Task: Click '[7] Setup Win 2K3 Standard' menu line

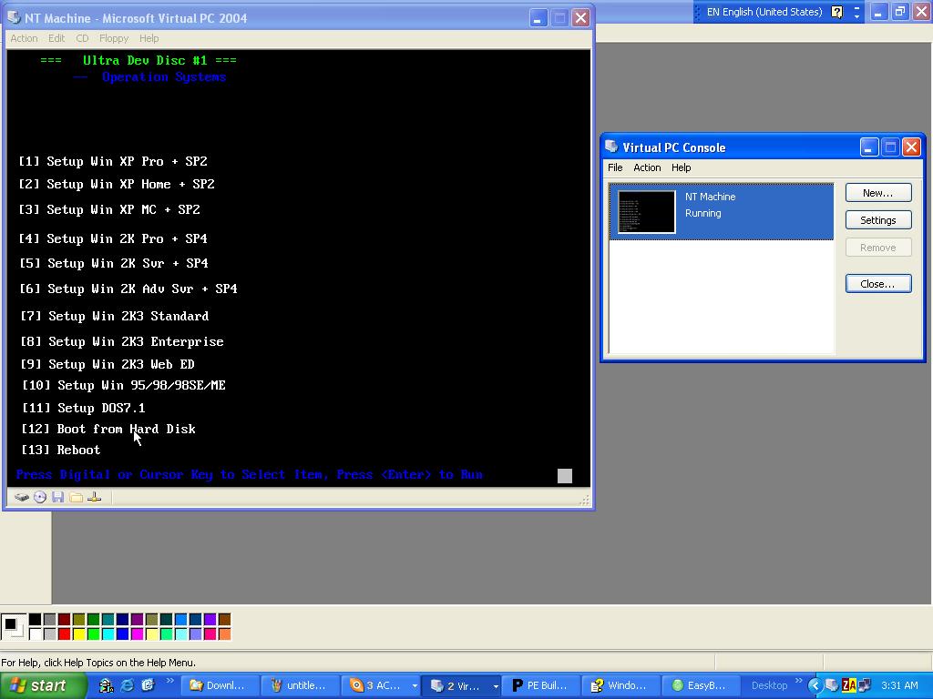Action: (x=114, y=316)
